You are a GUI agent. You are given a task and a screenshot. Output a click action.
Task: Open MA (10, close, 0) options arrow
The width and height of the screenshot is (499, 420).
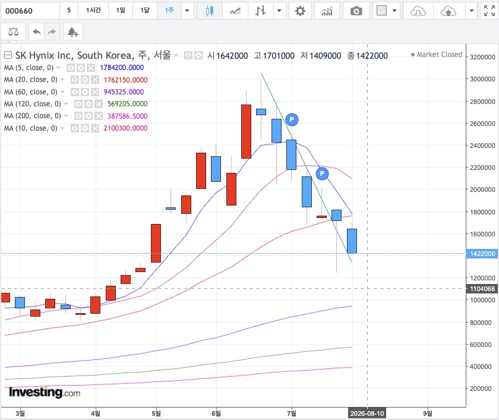(x=62, y=128)
